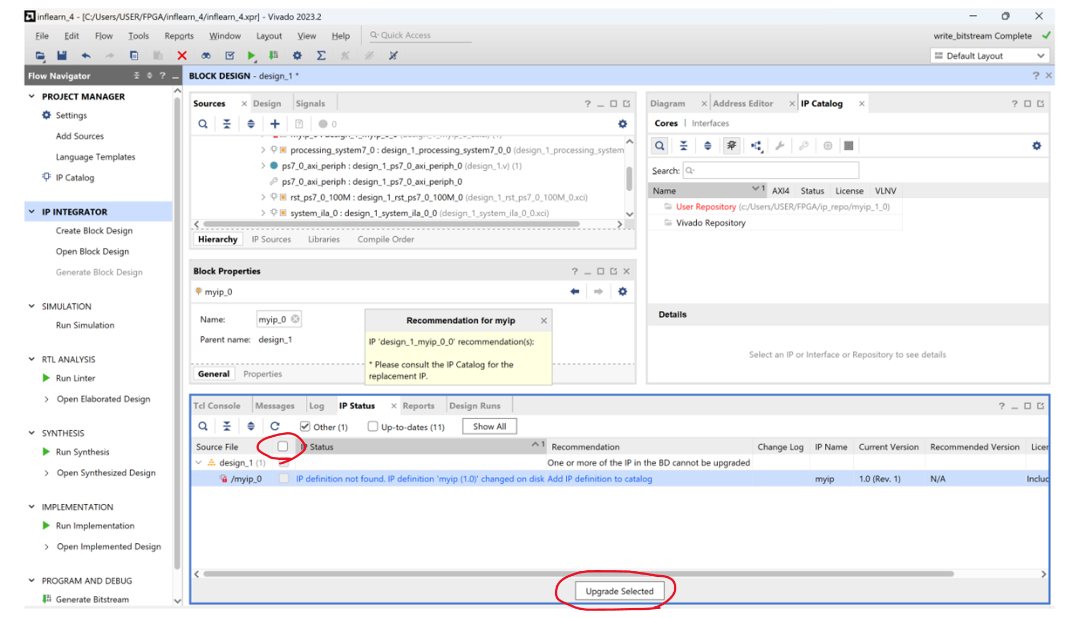Screen dimensions: 1085x618
Task: Switch to Design Runs tab
Action: (x=475, y=406)
